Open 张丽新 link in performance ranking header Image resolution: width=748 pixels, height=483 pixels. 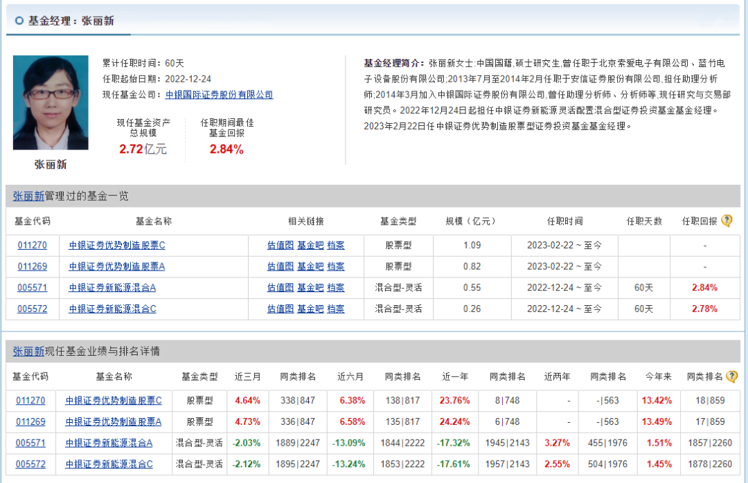click(28, 352)
